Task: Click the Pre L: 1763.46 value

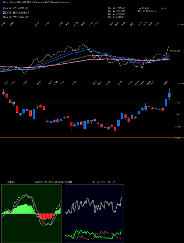Action: pos(116,14)
